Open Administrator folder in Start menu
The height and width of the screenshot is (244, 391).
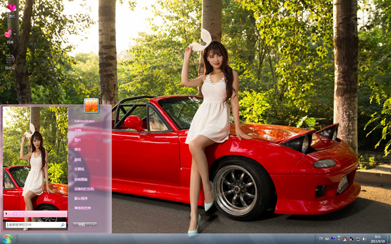[84, 121]
